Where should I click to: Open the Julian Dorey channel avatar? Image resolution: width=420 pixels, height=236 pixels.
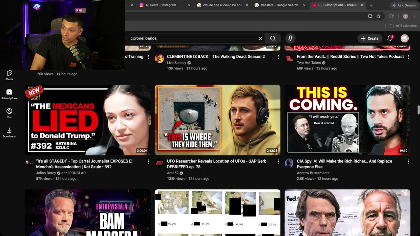point(30,163)
